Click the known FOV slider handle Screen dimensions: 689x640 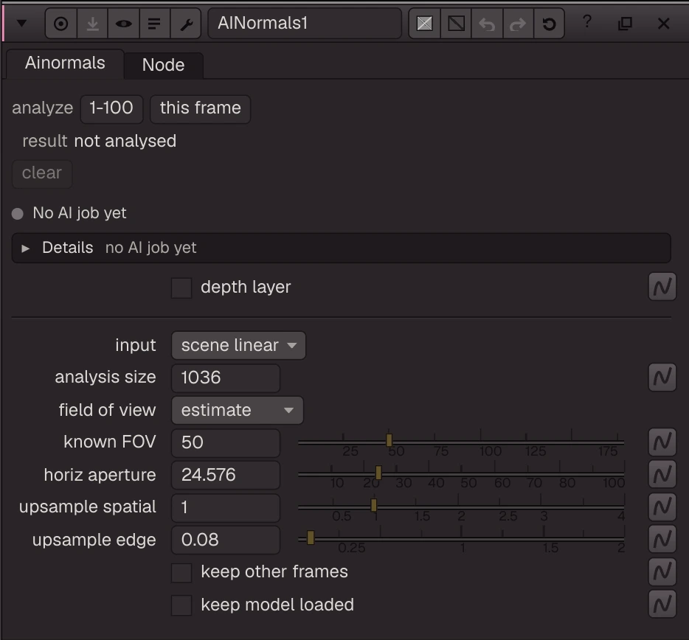click(389, 440)
